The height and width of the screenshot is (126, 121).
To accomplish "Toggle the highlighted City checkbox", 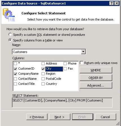I will coord(43,69).
